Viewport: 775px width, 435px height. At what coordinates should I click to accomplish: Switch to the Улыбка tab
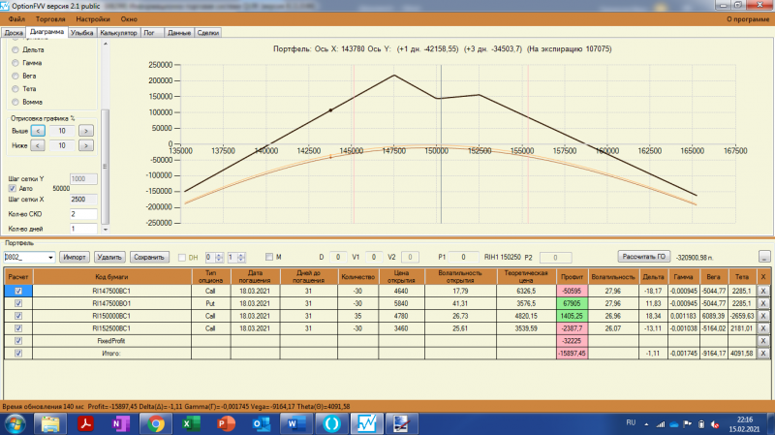point(81,33)
